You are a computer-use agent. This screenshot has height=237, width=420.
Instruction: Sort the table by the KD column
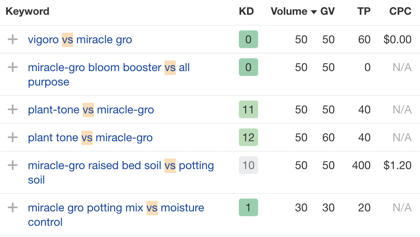pos(246,12)
